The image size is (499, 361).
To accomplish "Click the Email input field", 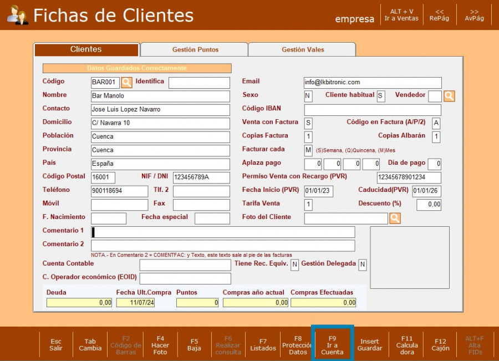I will 373,83.
